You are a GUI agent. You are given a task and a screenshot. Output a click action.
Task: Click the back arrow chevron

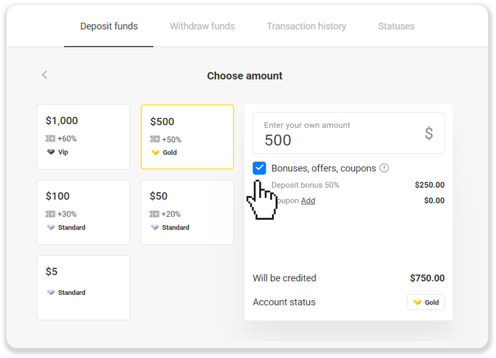45,75
